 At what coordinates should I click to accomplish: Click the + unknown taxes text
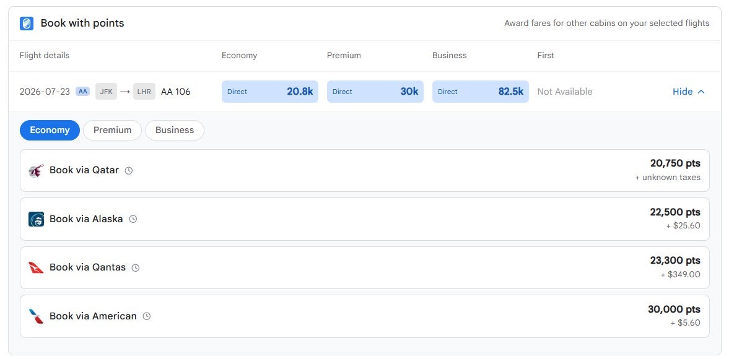pos(668,178)
